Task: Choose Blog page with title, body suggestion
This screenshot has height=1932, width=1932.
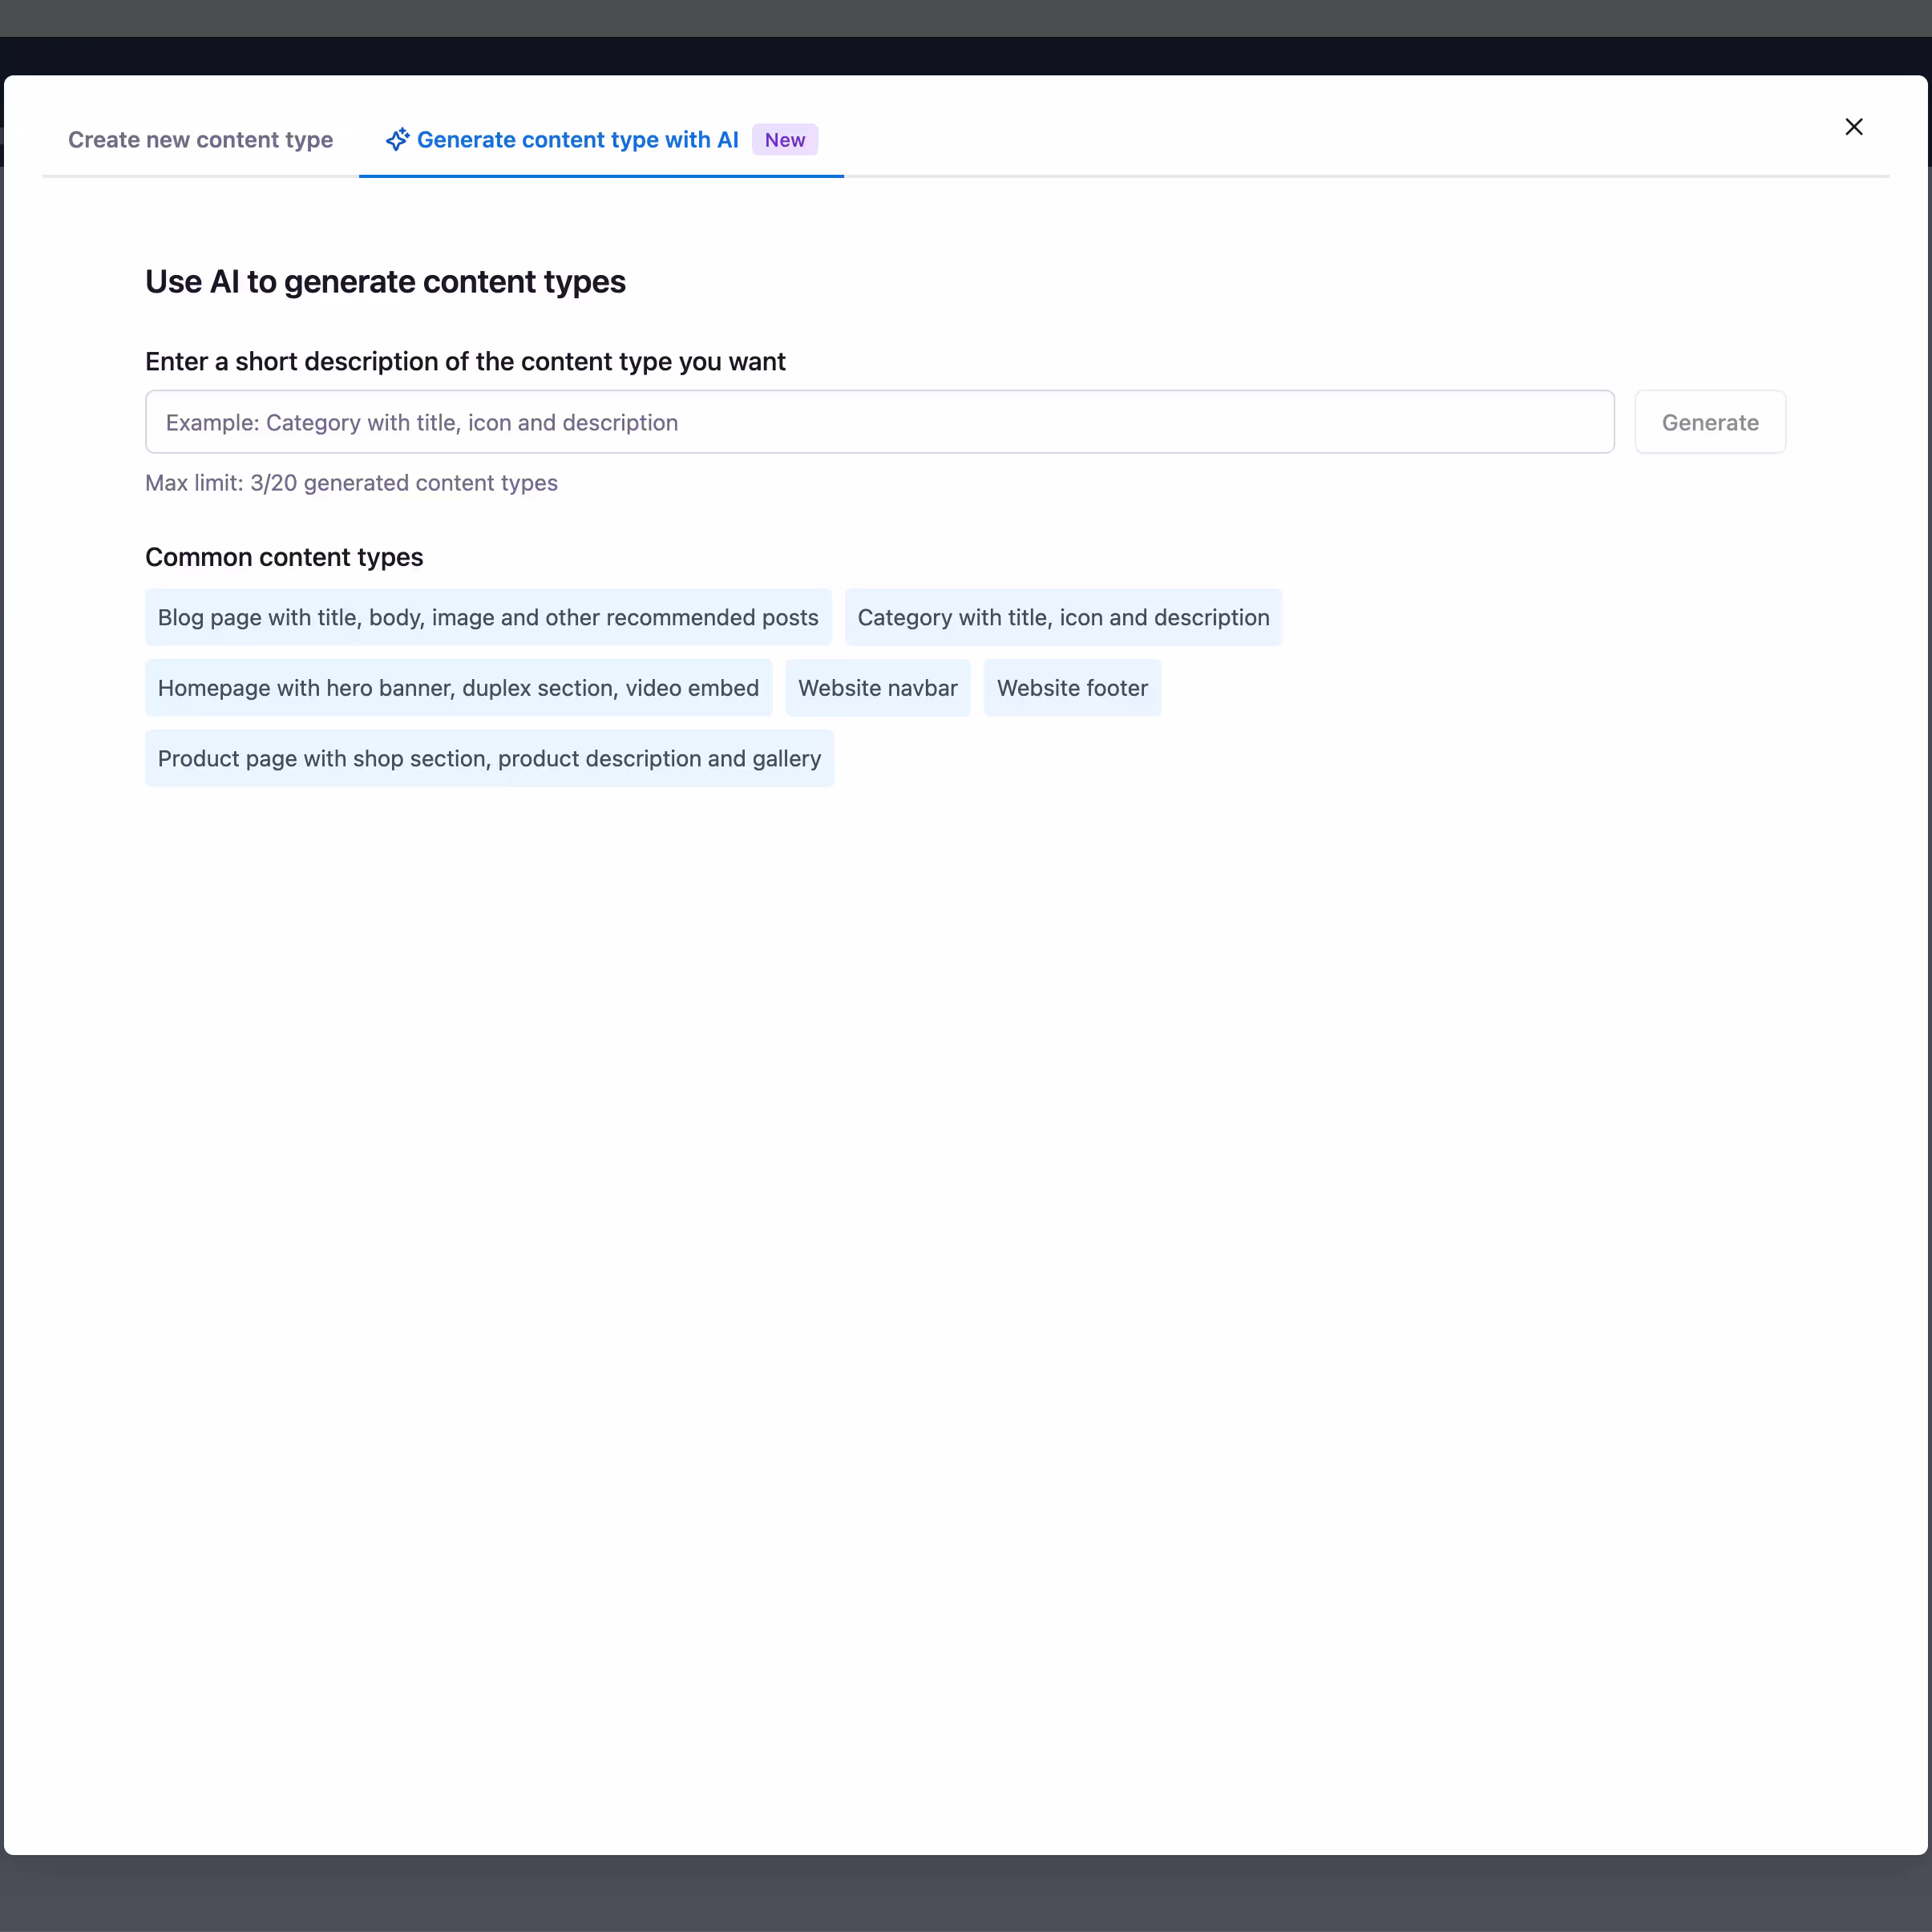Action: point(488,617)
